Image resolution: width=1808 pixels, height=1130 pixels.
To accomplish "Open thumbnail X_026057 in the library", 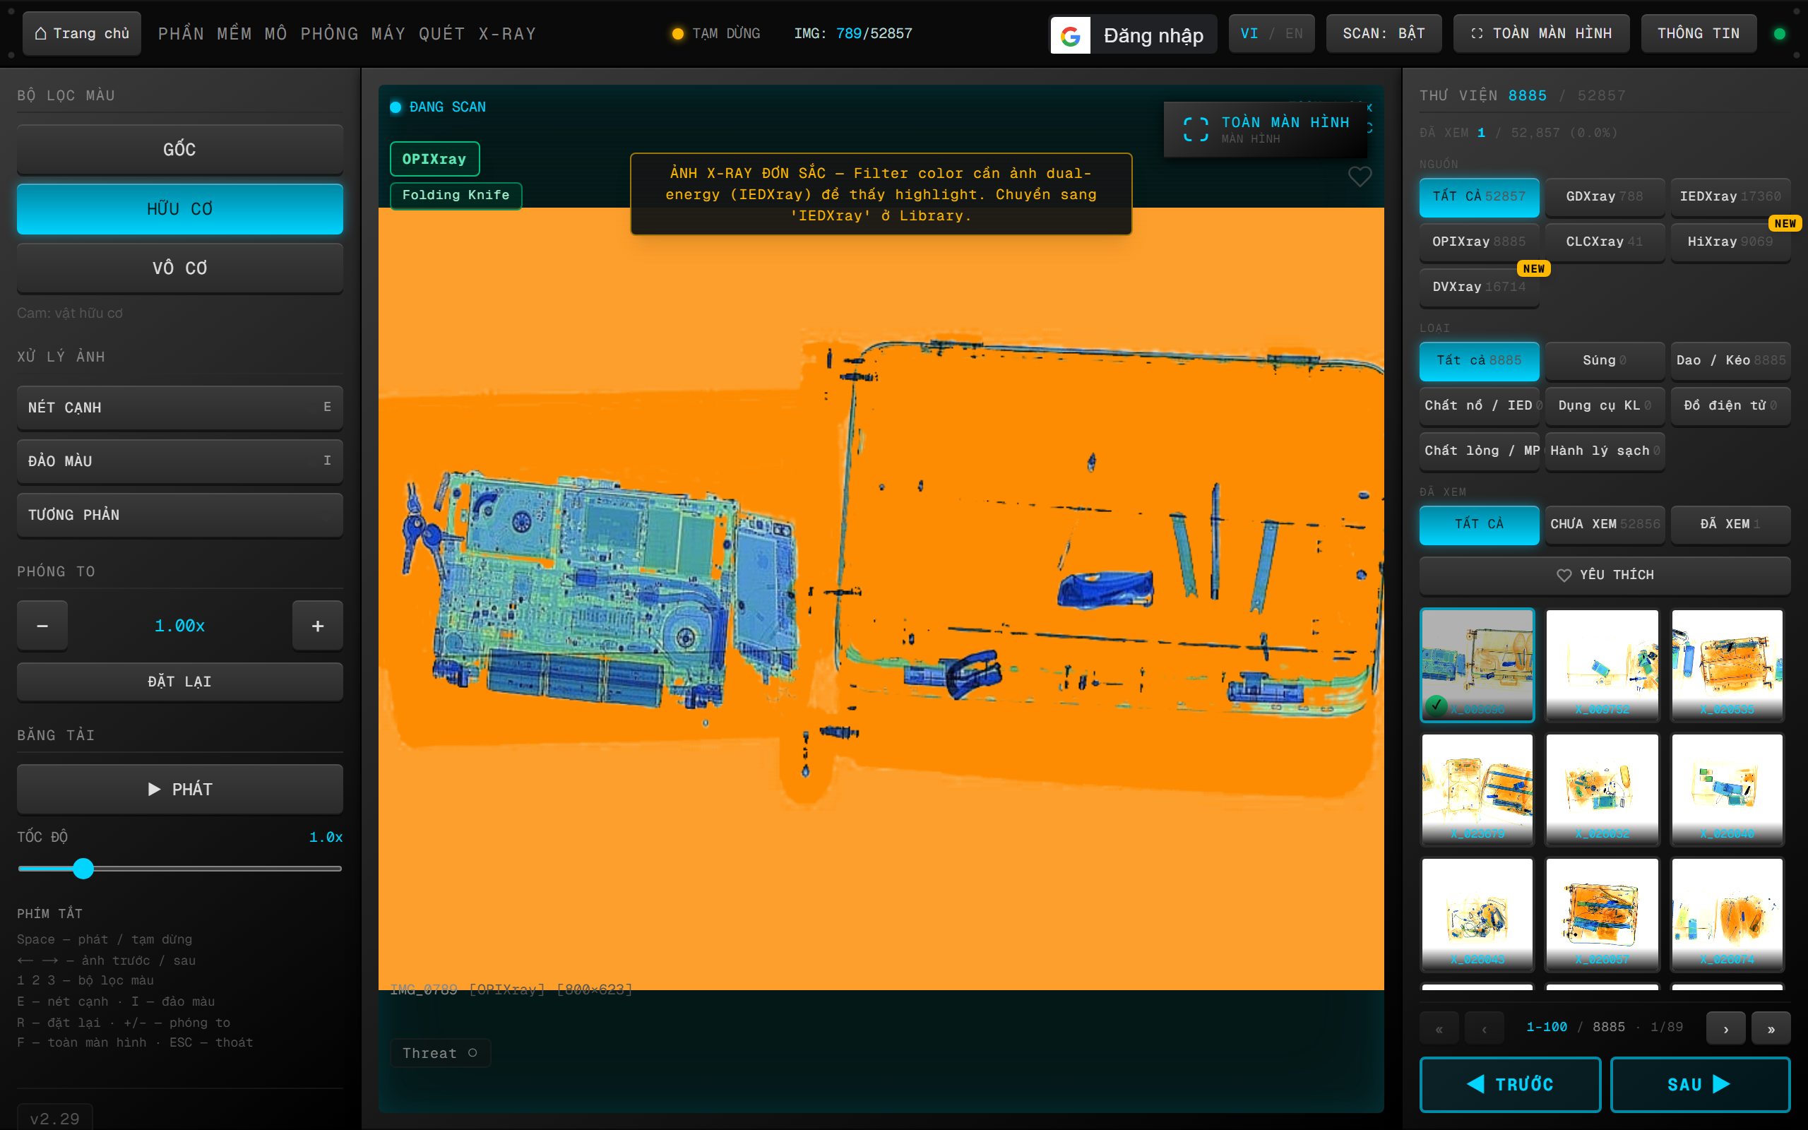I will (1602, 914).
